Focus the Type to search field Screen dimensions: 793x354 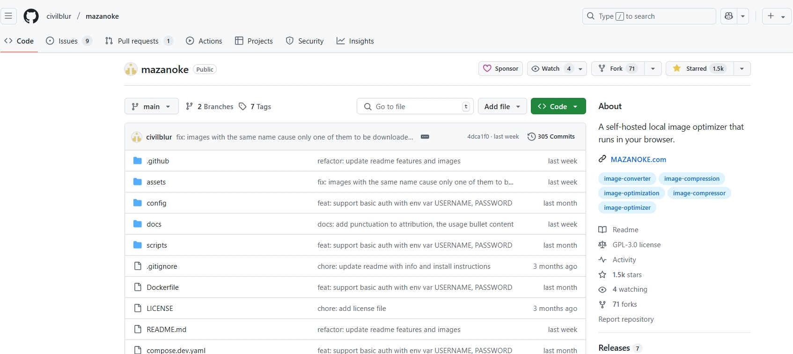pyautogui.click(x=649, y=16)
